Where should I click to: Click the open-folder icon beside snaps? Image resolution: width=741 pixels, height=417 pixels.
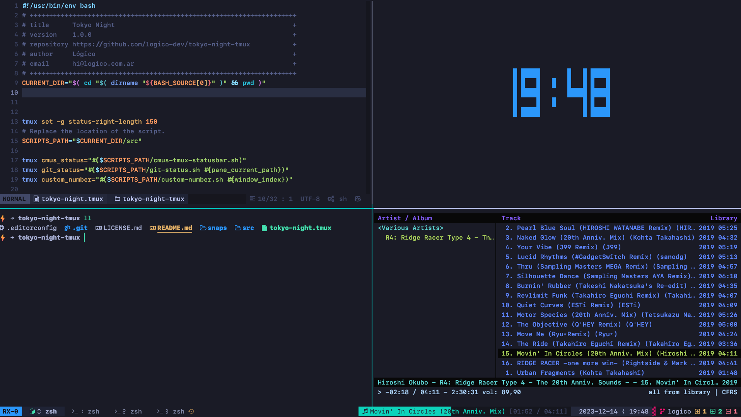(203, 228)
